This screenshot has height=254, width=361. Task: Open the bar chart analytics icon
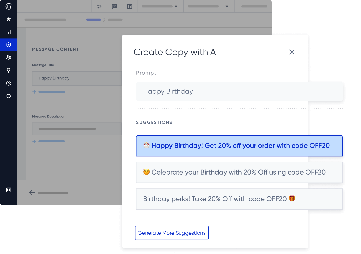click(x=9, y=32)
